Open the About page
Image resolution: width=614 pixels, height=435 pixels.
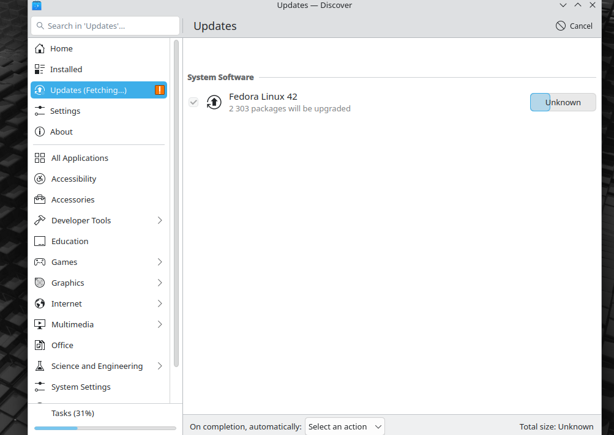(x=99, y=132)
